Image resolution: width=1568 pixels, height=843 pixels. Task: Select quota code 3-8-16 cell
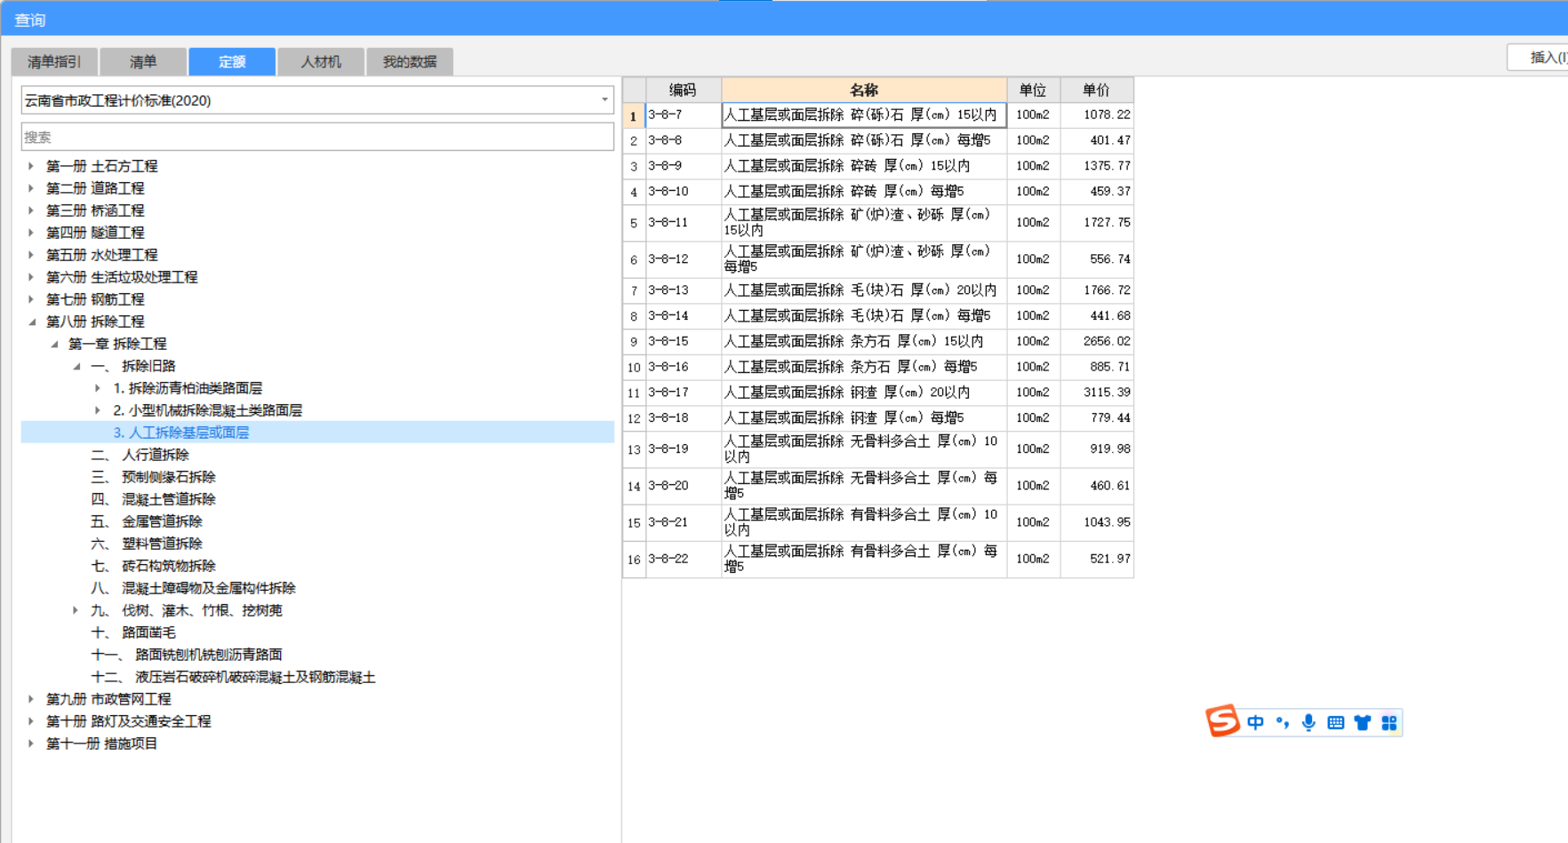(683, 367)
